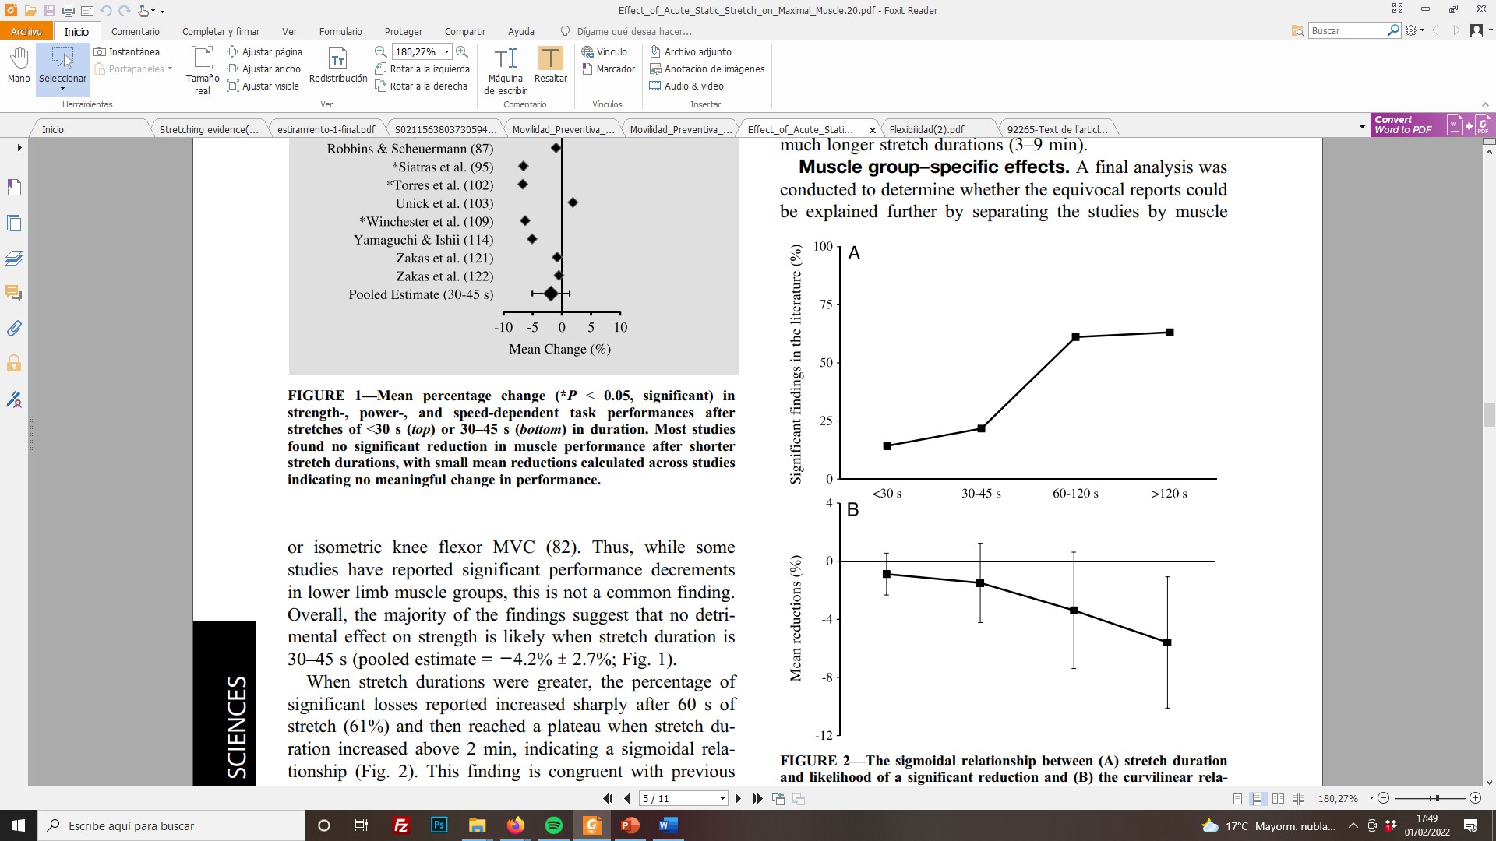Image resolution: width=1496 pixels, height=841 pixels.
Task: Open the Tamaño real view option
Action: 203,70
